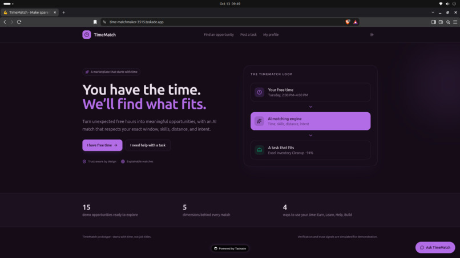The height and width of the screenshot is (258, 460).
Task: Open the Activities overview pill
Action: pyautogui.click(x=8, y=4)
